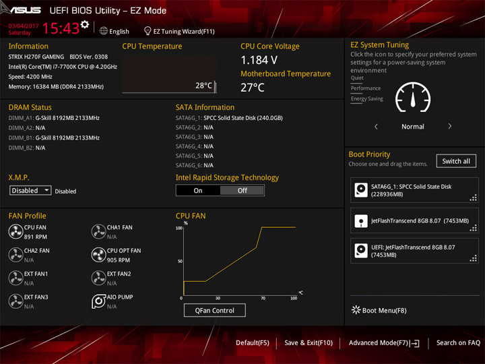
Task: Launch EZ Tuning Wizard(F11)
Action: tap(184, 31)
